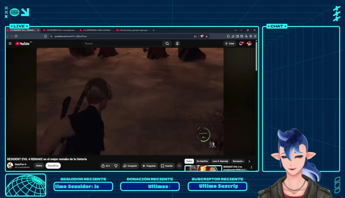Open a new browser tab
Screen dimensions: 345x198
coord(153,30)
